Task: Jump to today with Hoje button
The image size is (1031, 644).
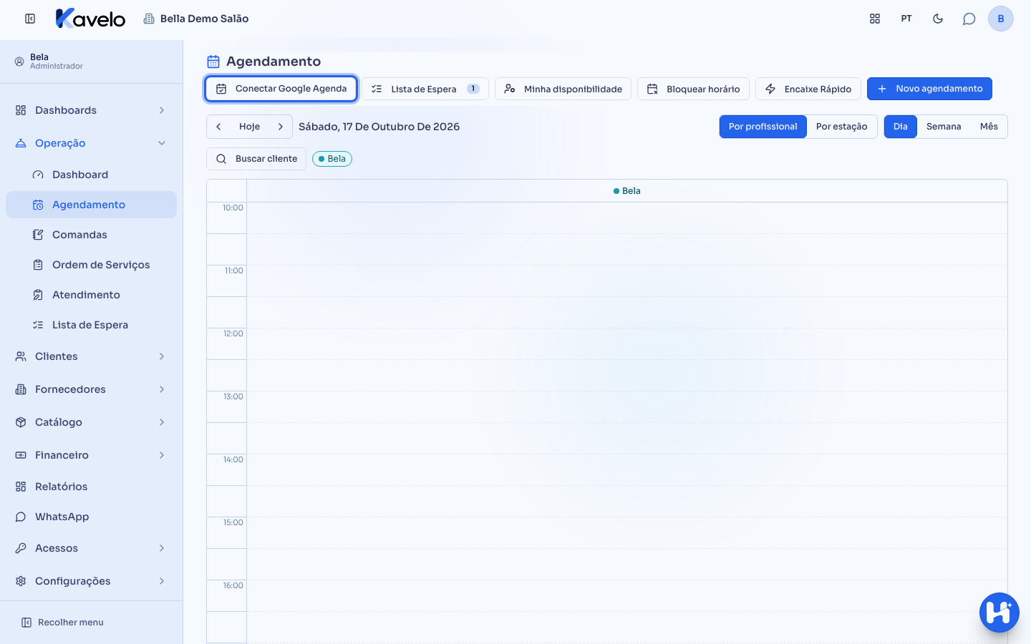Action: pos(249,127)
